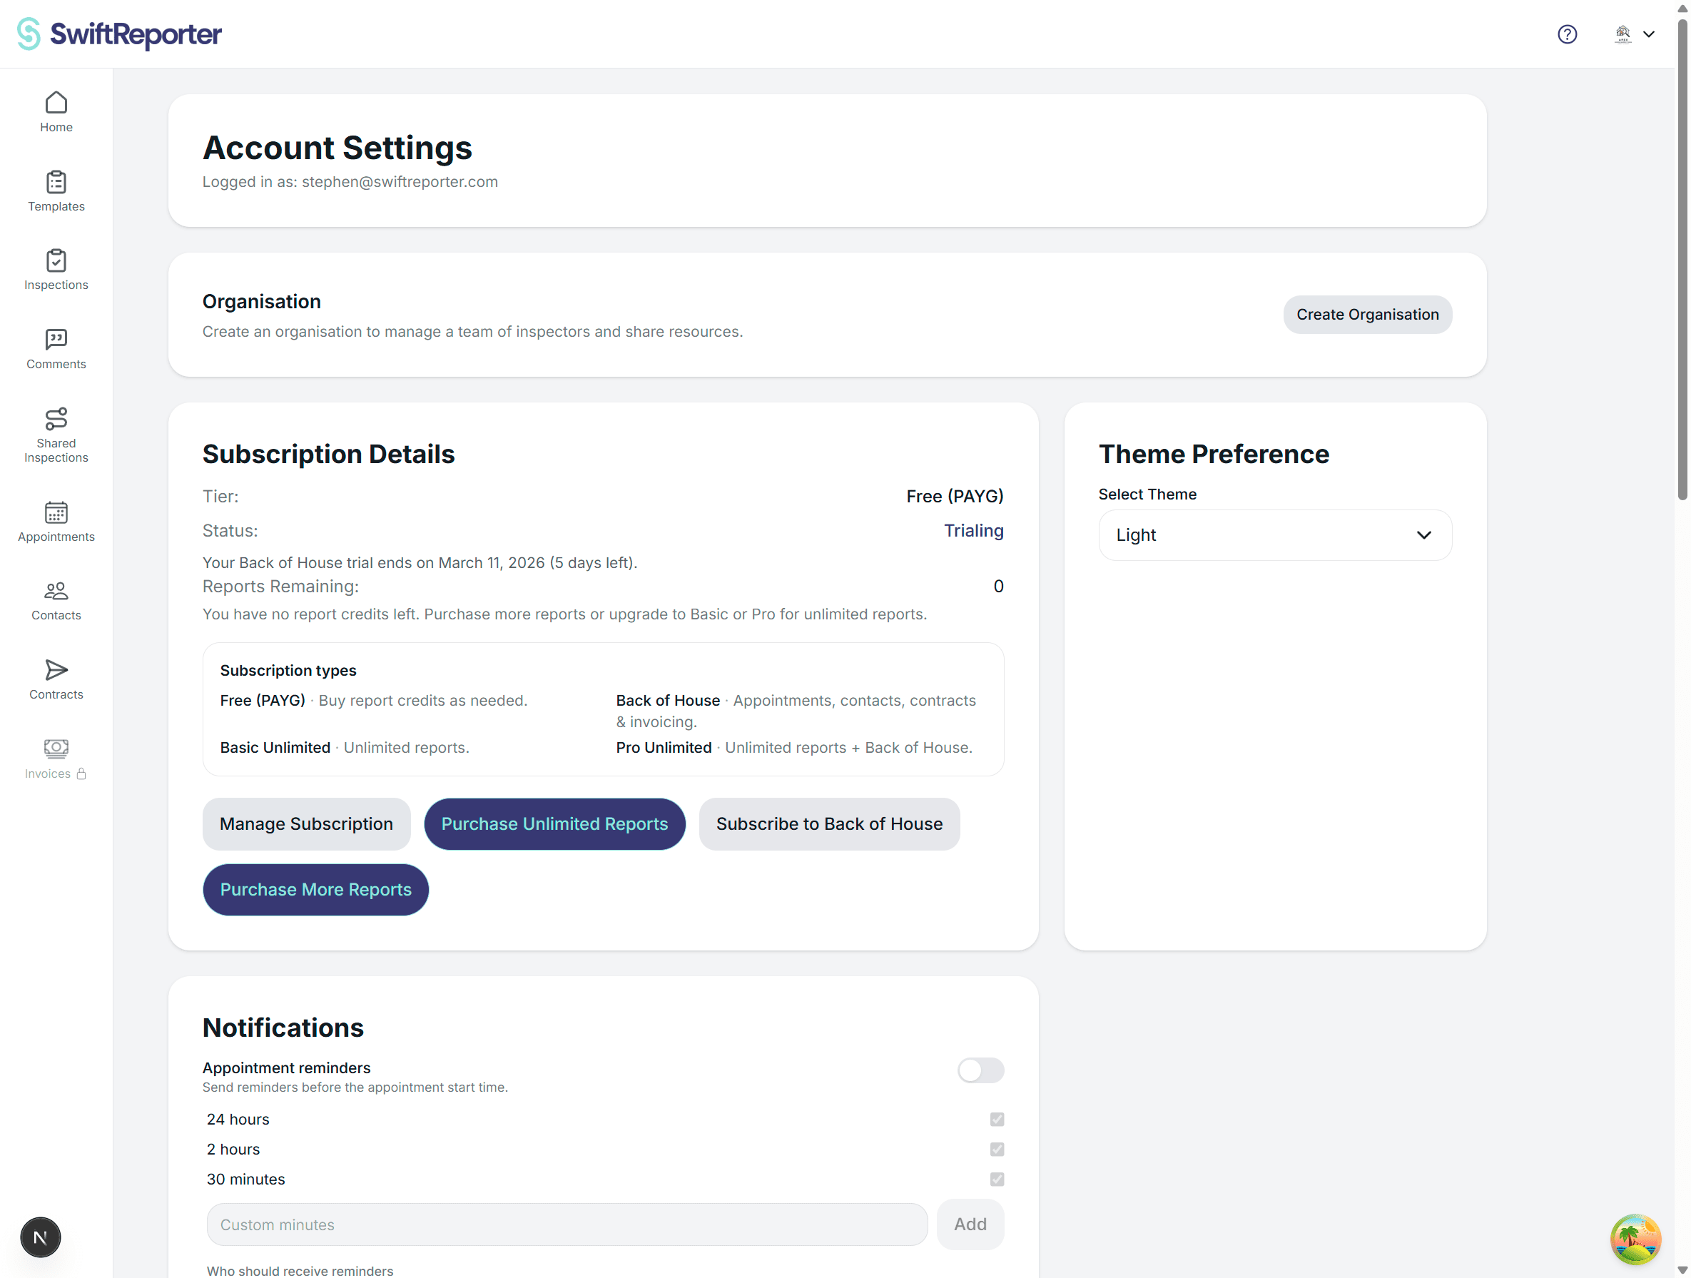Image resolution: width=1691 pixels, height=1278 pixels.
Task: Click Subscribe to Back of House
Action: coord(828,824)
